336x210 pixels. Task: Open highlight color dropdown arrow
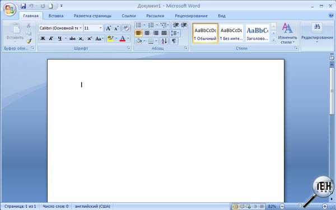point(116,39)
